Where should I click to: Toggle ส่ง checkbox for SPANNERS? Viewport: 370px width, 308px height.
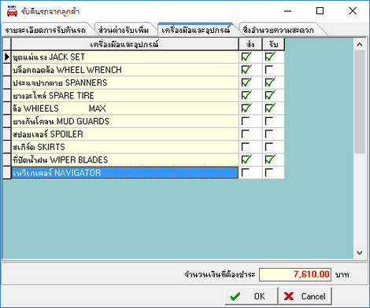click(246, 82)
